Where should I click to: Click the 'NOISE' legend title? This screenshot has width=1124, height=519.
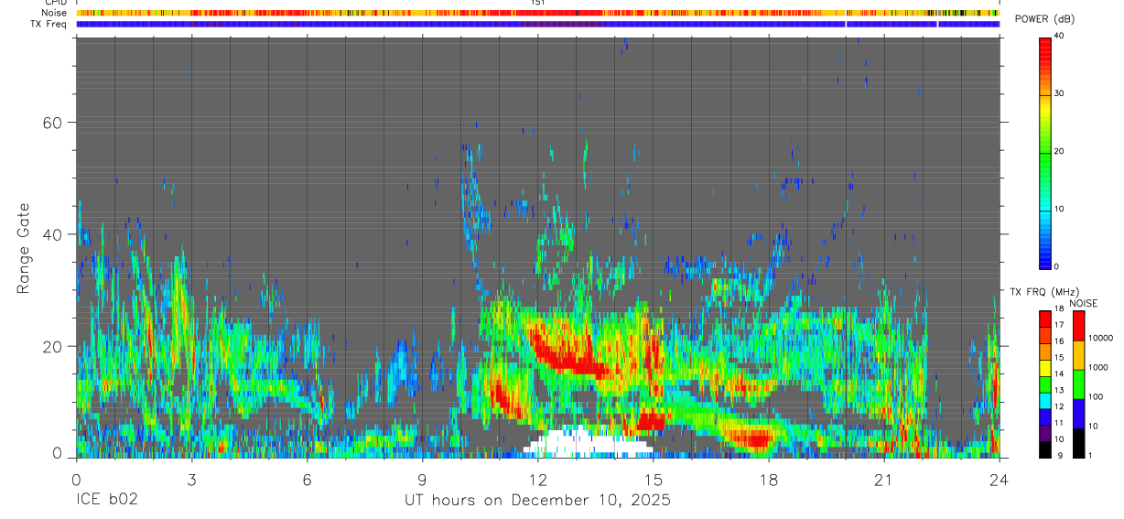tap(1083, 303)
